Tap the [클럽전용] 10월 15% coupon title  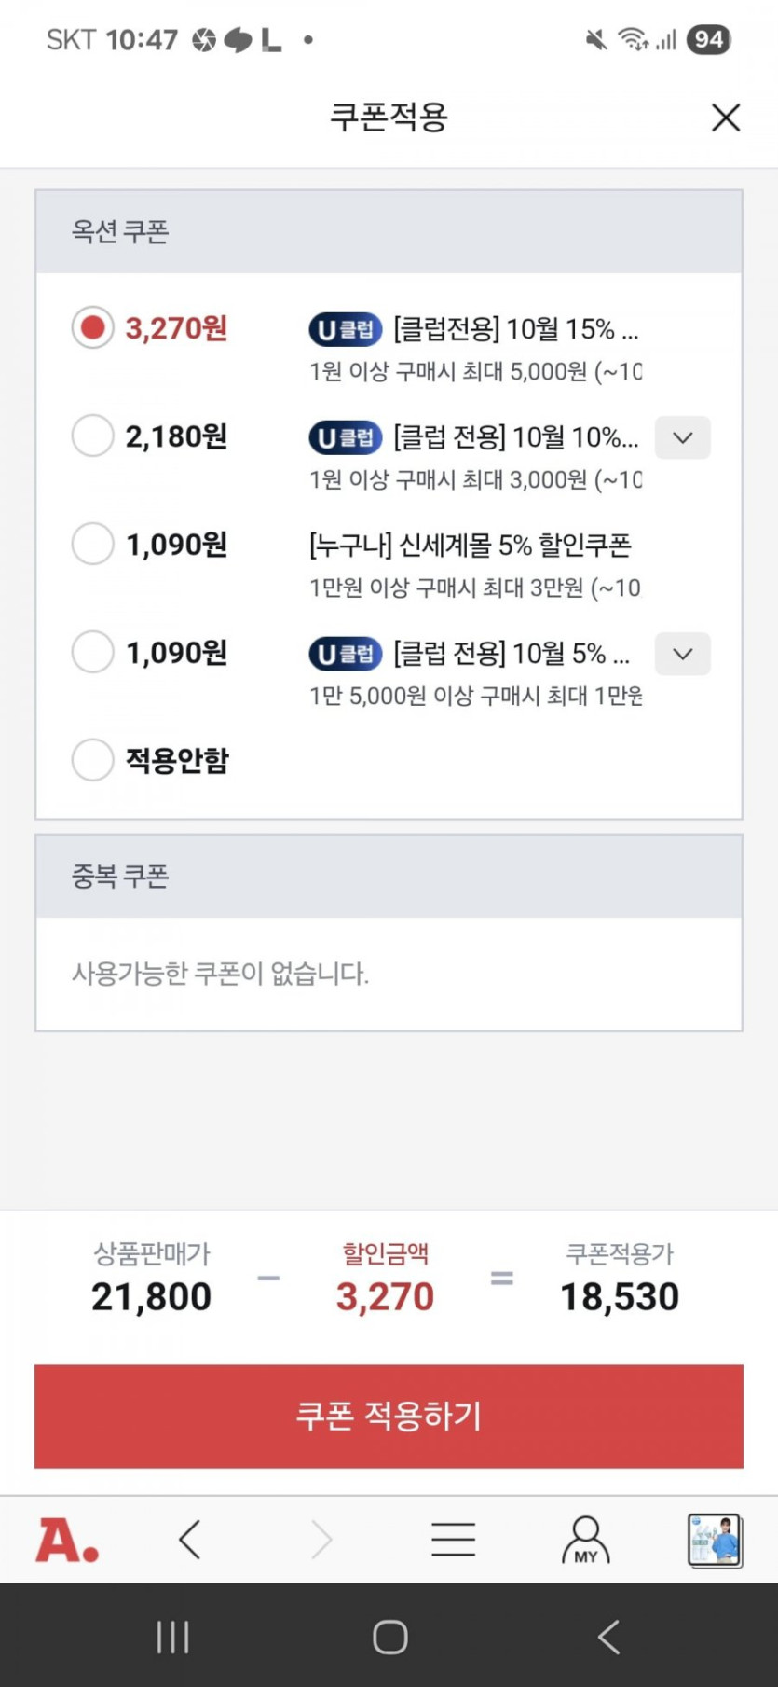(x=515, y=329)
